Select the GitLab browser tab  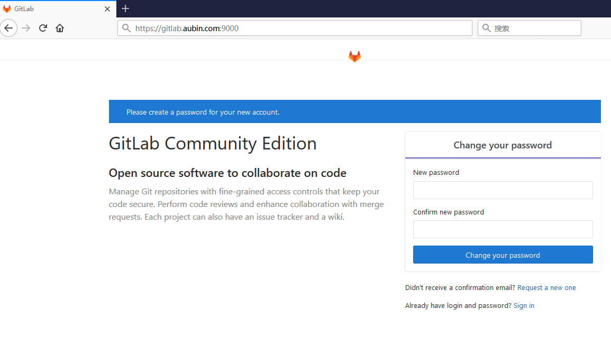(x=58, y=8)
